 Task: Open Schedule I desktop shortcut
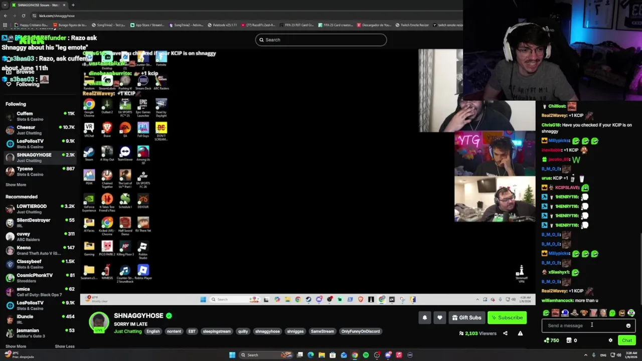[125, 202]
